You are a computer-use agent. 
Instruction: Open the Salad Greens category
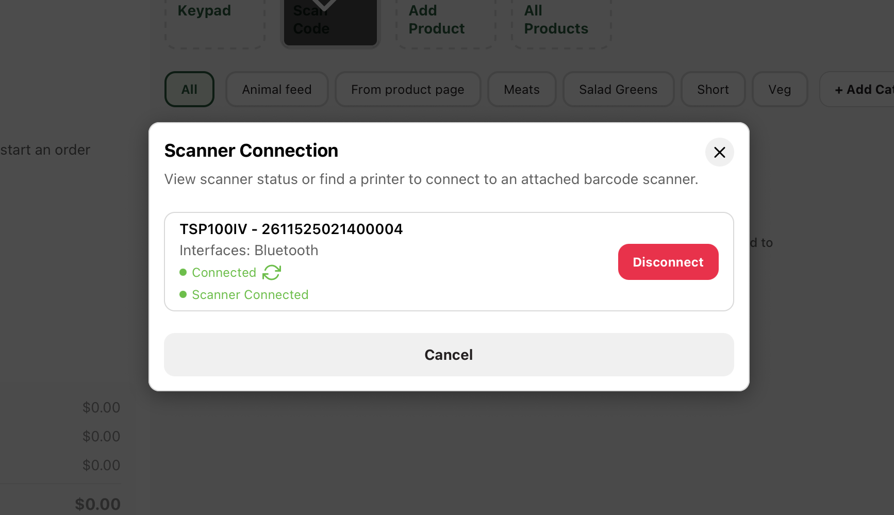click(x=618, y=89)
